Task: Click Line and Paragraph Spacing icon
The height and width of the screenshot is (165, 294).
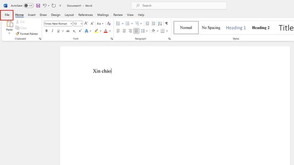Action: click(x=143, y=31)
